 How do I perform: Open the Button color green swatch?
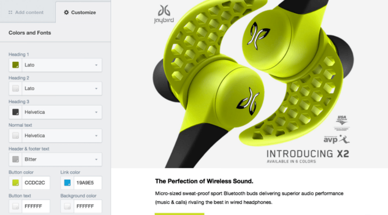[16, 183]
